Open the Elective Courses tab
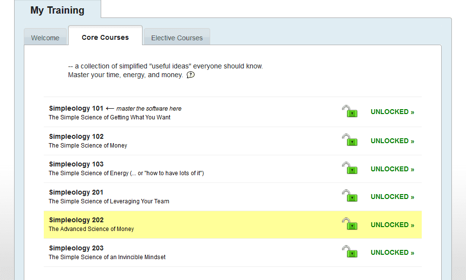466x280 pixels. [x=177, y=38]
